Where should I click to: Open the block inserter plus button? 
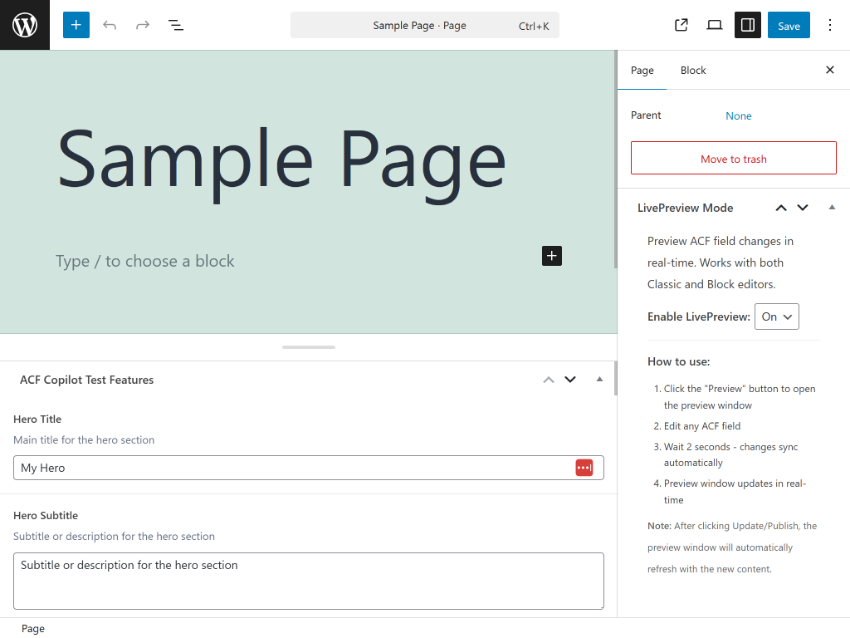coord(76,25)
